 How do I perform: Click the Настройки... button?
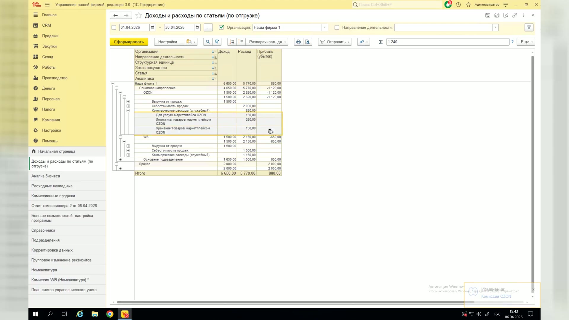[169, 42]
